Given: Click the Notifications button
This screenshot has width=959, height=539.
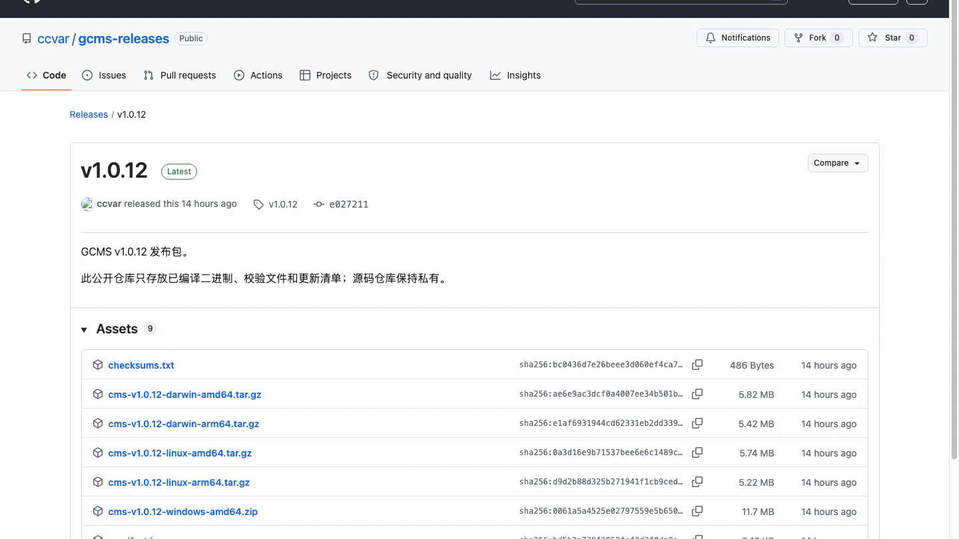Looking at the screenshot, I should (738, 38).
